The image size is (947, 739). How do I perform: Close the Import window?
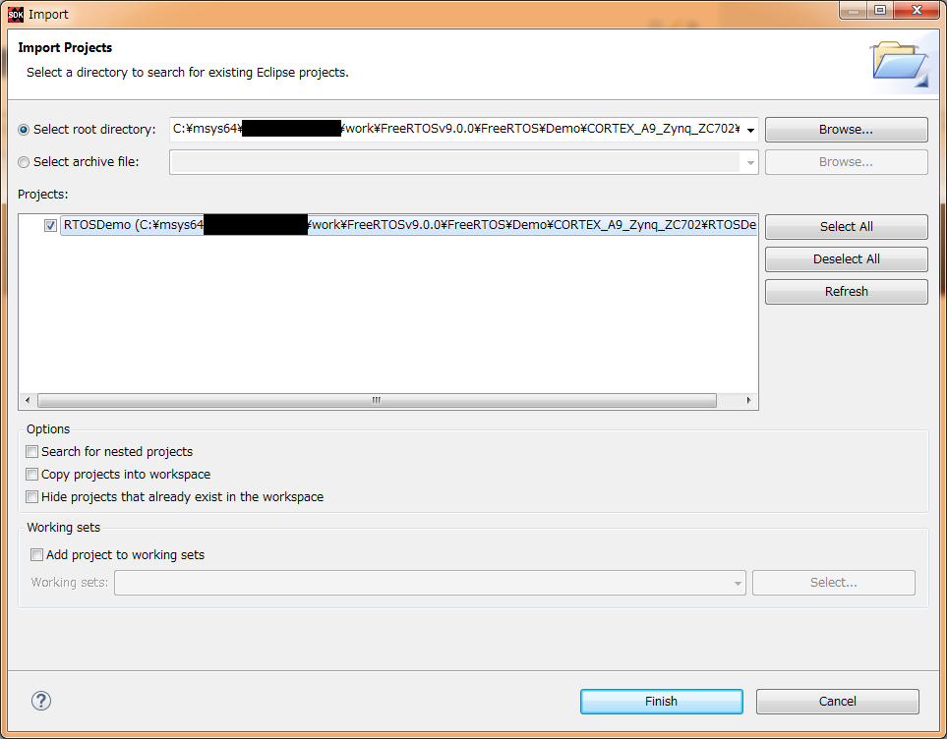[917, 10]
